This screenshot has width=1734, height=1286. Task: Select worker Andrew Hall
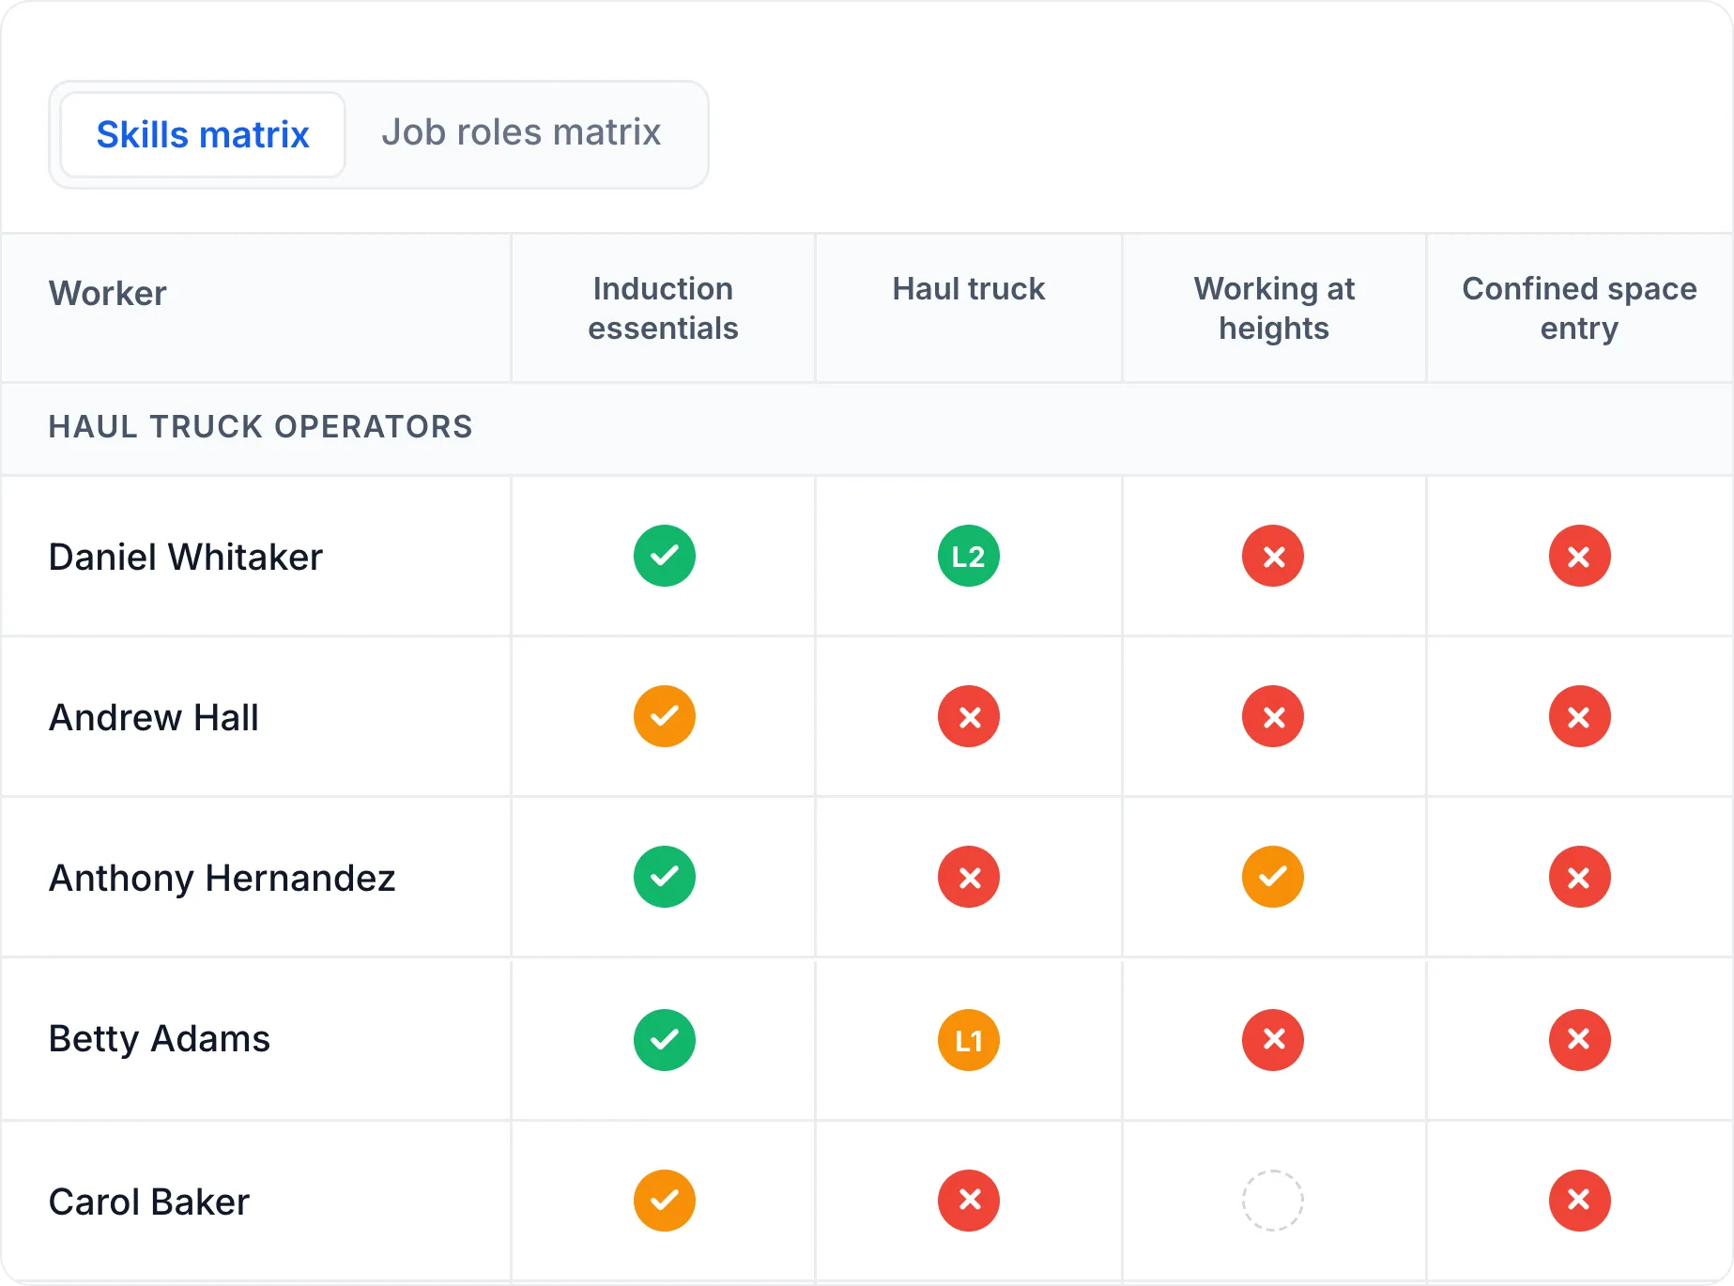click(154, 717)
